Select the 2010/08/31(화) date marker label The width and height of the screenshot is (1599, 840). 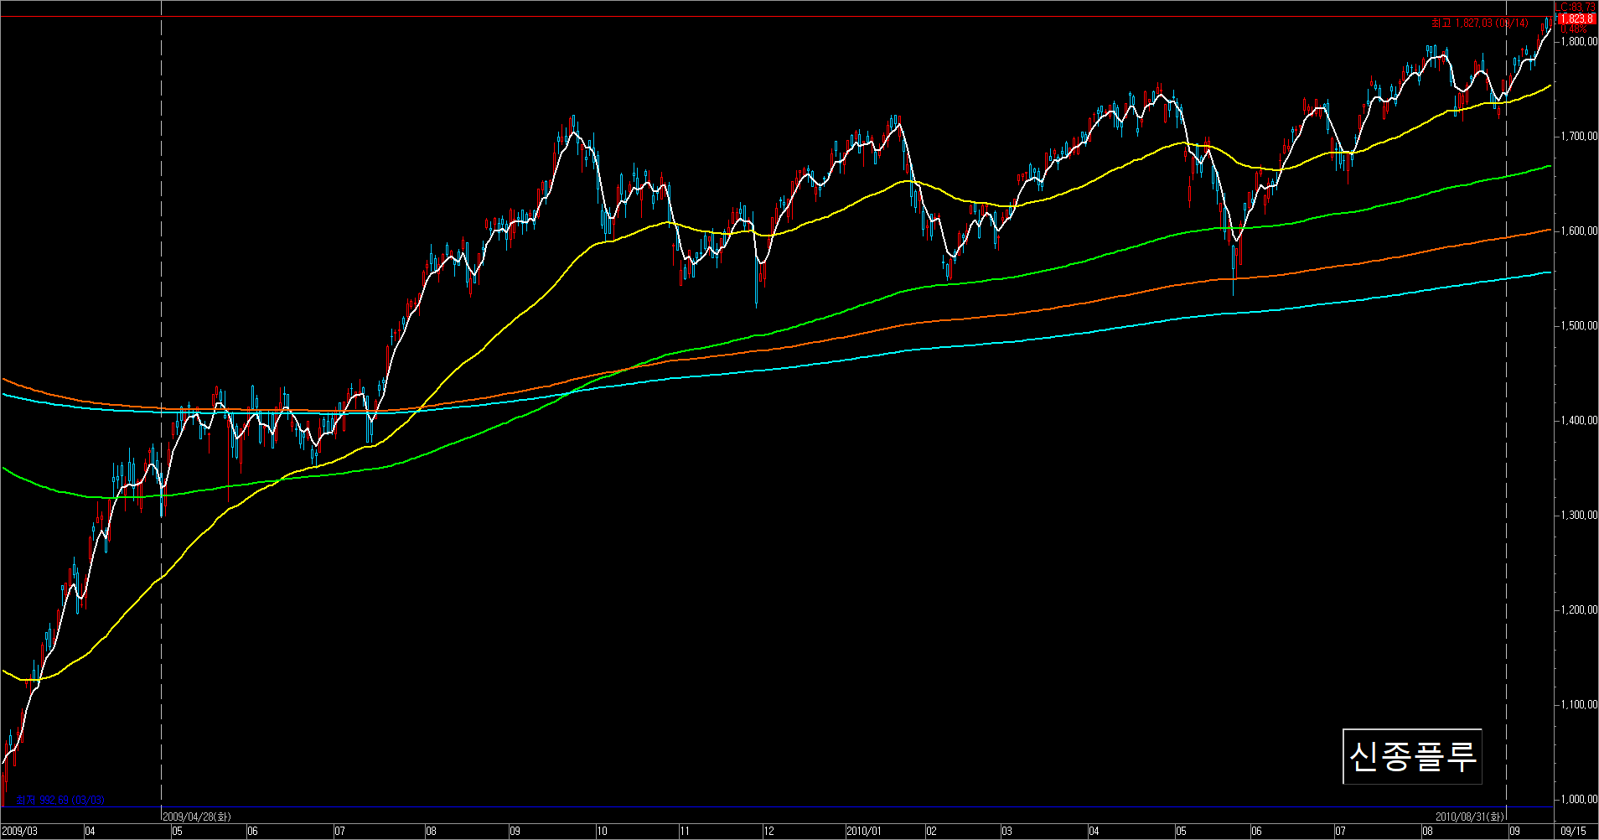coord(1471,817)
